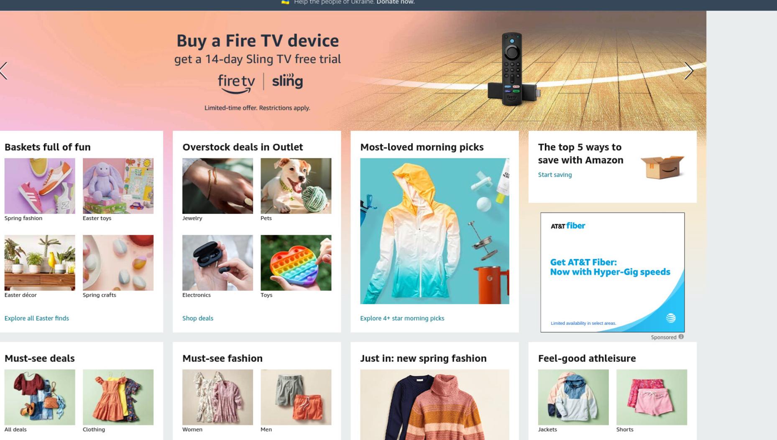
Task: Click the morning picks hoodie image
Action: point(435,231)
